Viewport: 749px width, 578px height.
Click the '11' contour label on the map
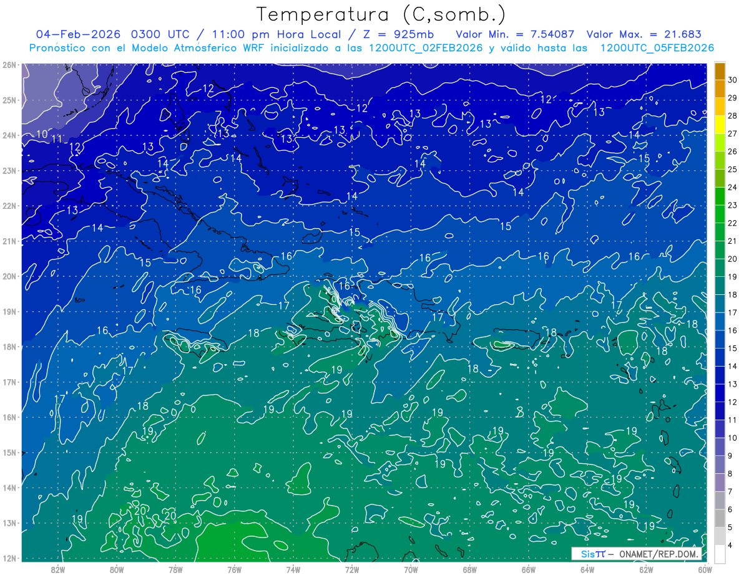(57, 139)
